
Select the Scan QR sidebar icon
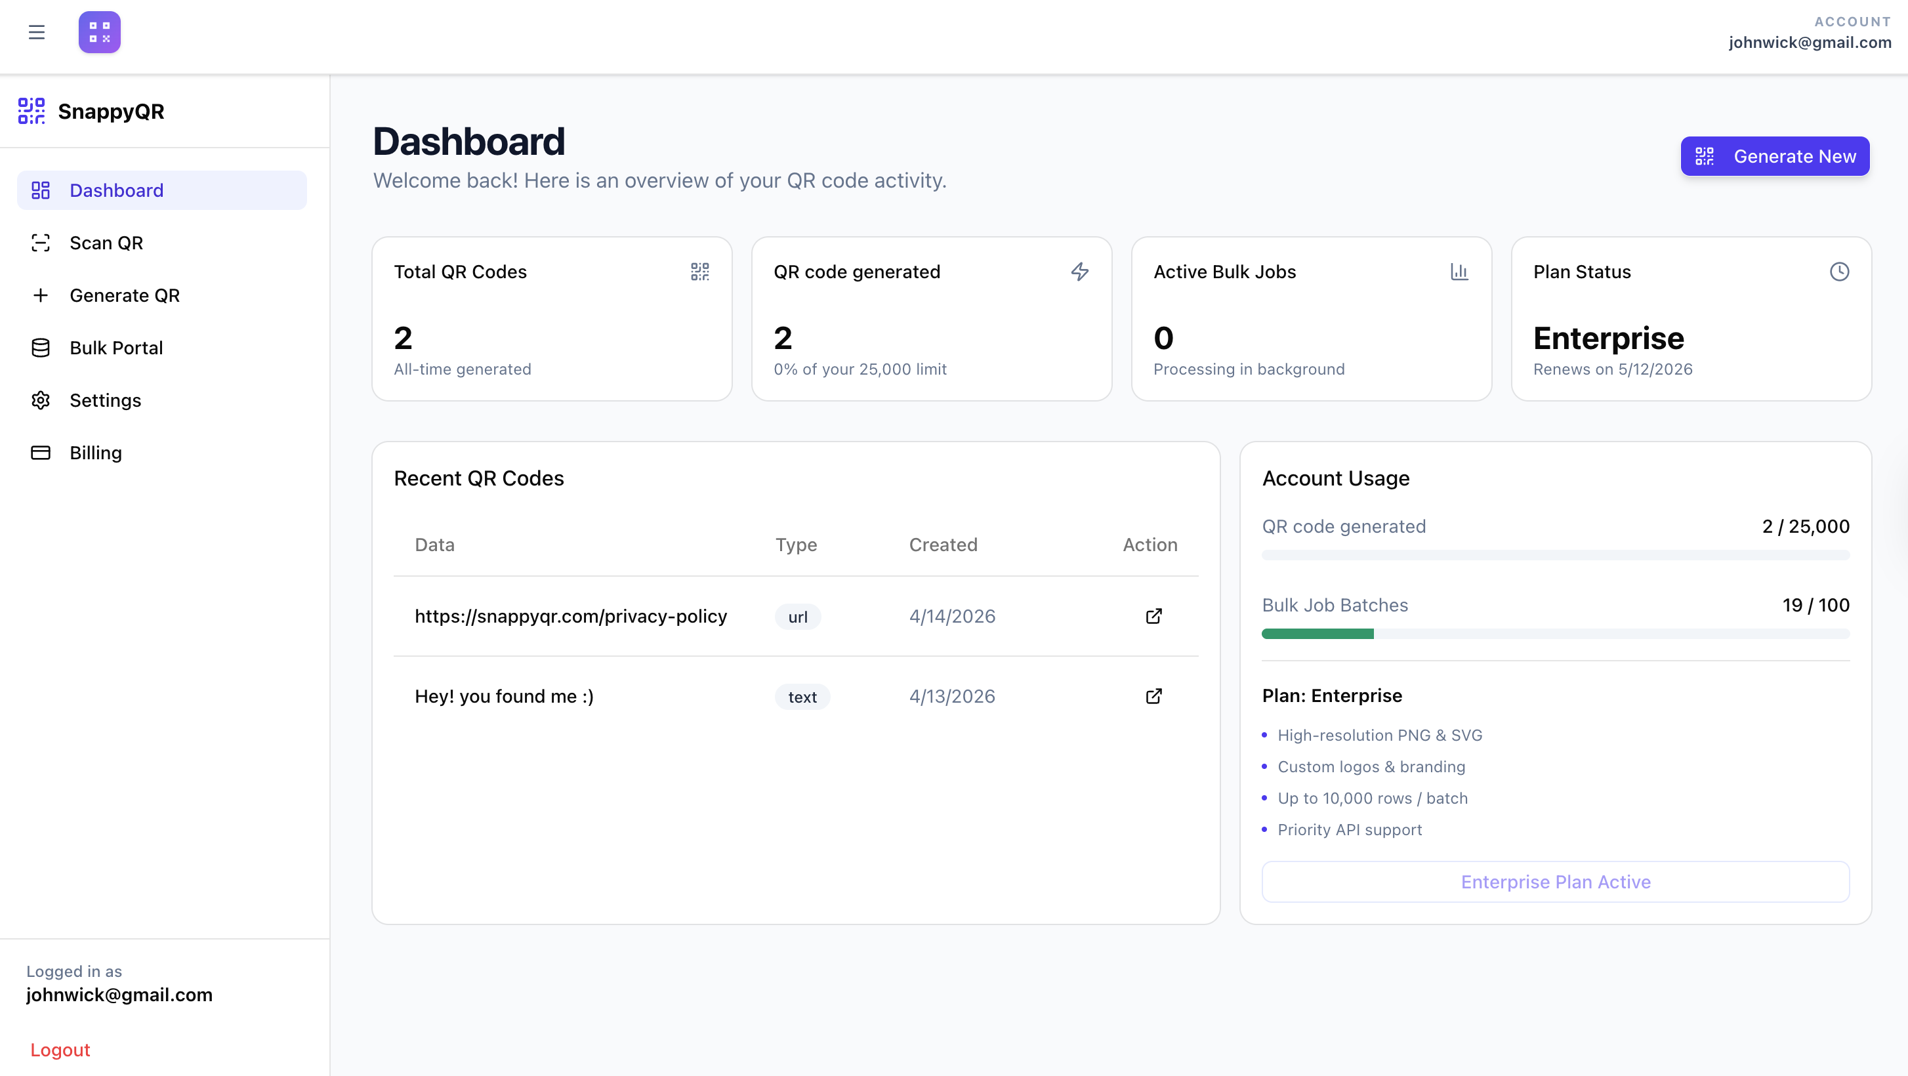click(41, 242)
